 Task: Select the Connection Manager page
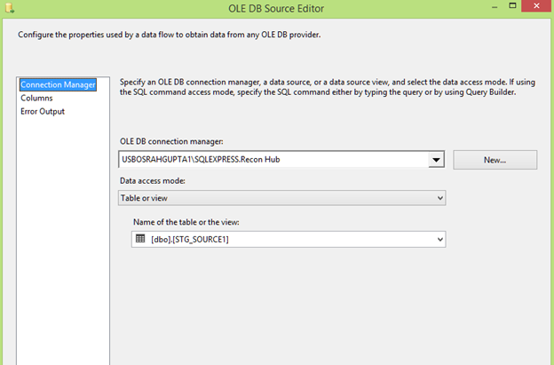coord(58,84)
